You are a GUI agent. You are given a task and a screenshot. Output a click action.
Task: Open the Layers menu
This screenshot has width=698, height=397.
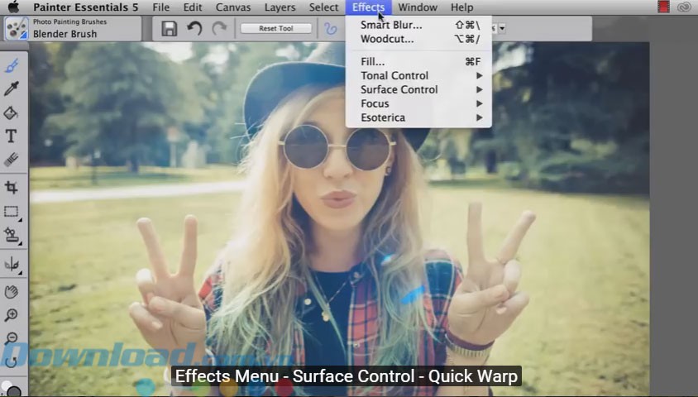[x=280, y=7]
